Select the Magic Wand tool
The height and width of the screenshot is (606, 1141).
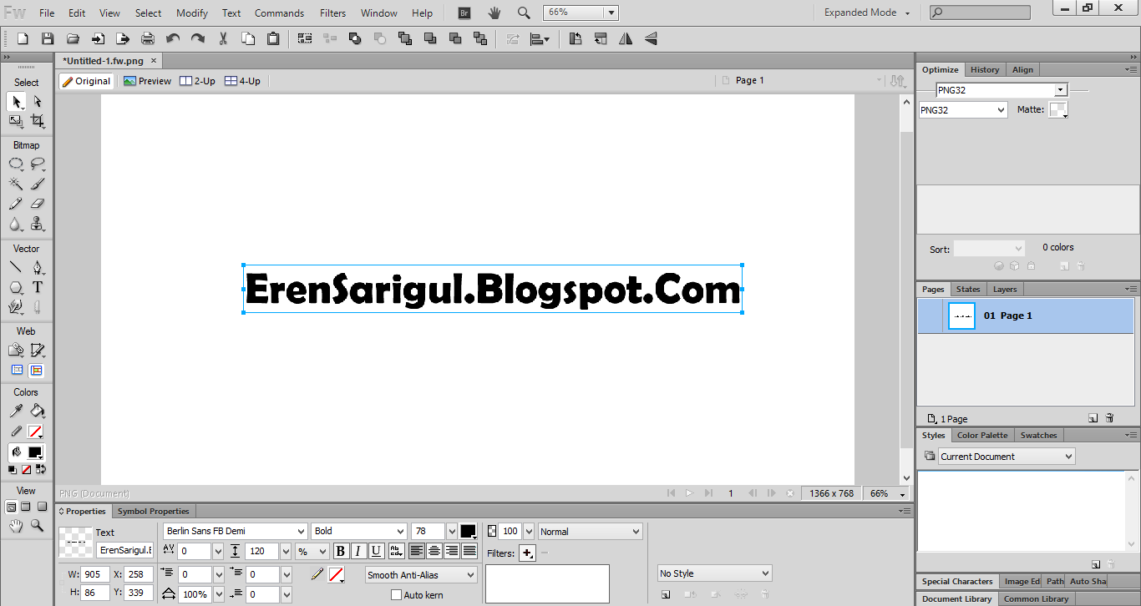pyautogui.click(x=16, y=184)
